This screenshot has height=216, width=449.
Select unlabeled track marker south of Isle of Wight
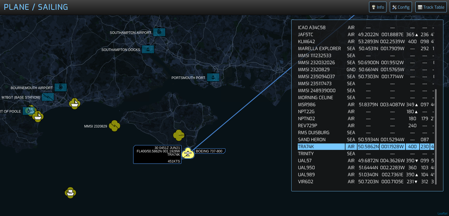click(179, 135)
